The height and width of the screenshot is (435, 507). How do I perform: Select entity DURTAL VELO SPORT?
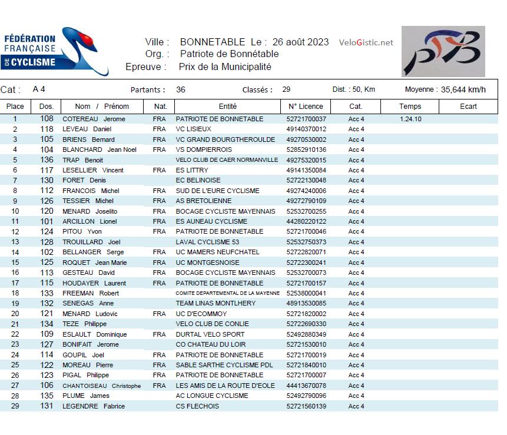click(x=210, y=334)
